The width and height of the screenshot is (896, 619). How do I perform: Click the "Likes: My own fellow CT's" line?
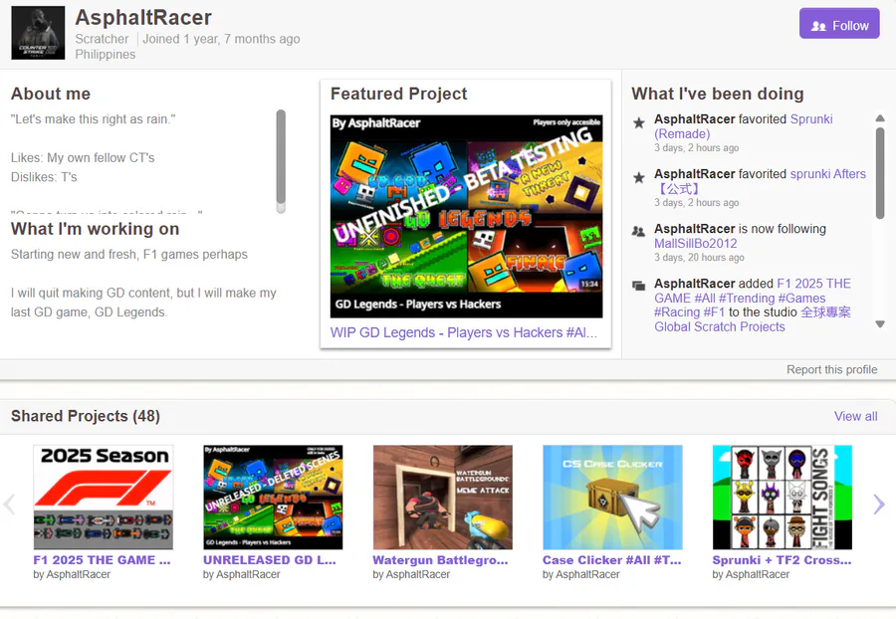(x=83, y=157)
